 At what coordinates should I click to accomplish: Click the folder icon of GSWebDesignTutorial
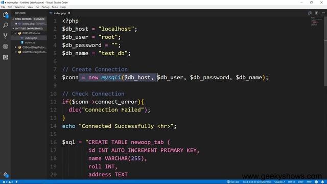(19, 52)
